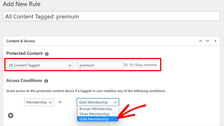Choose Bronze Membership from the list
The image size is (224, 126).
[95, 109]
